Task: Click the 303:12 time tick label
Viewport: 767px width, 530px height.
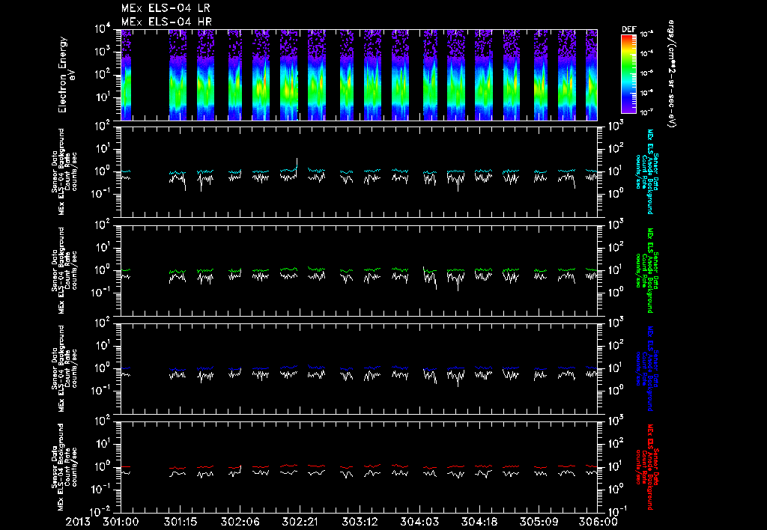Action: pyautogui.click(x=360, y=523)
